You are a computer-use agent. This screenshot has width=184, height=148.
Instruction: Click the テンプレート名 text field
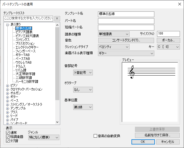click(x=126, y=14)
